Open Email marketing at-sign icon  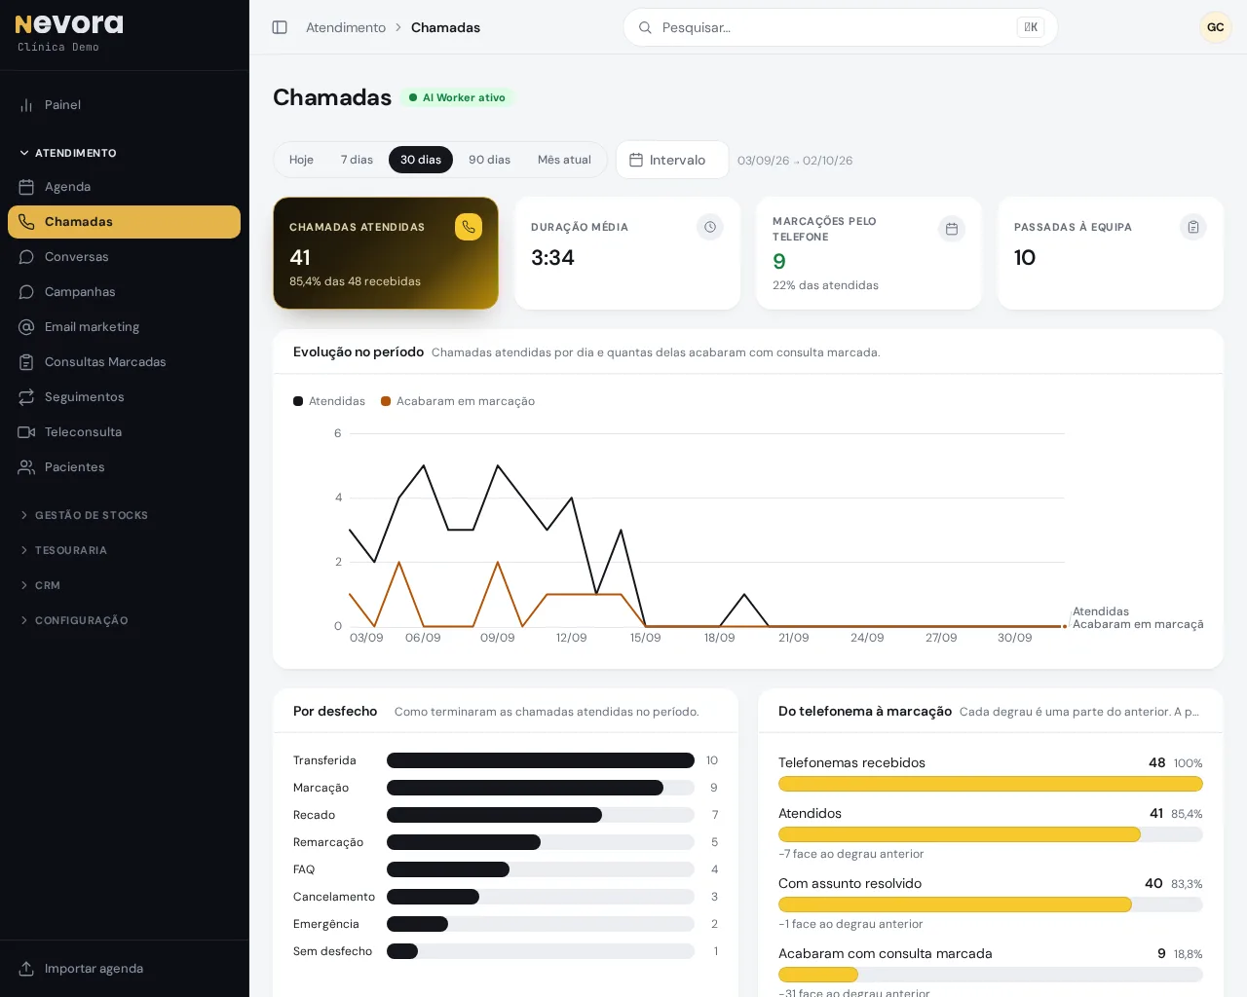pos(26,327)
